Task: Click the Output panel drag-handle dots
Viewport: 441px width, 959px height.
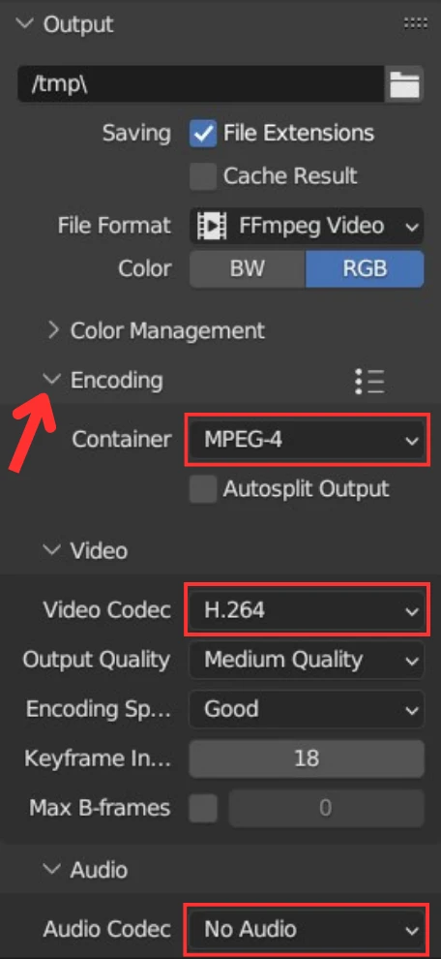Action: (x=415, y=24)
